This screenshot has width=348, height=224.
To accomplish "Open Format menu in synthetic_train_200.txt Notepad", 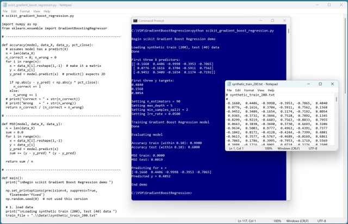I will pos(248,91).
